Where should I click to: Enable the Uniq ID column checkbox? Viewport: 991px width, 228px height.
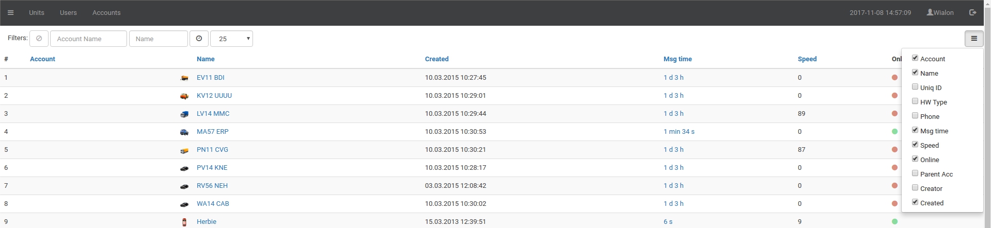coord(915,87)
